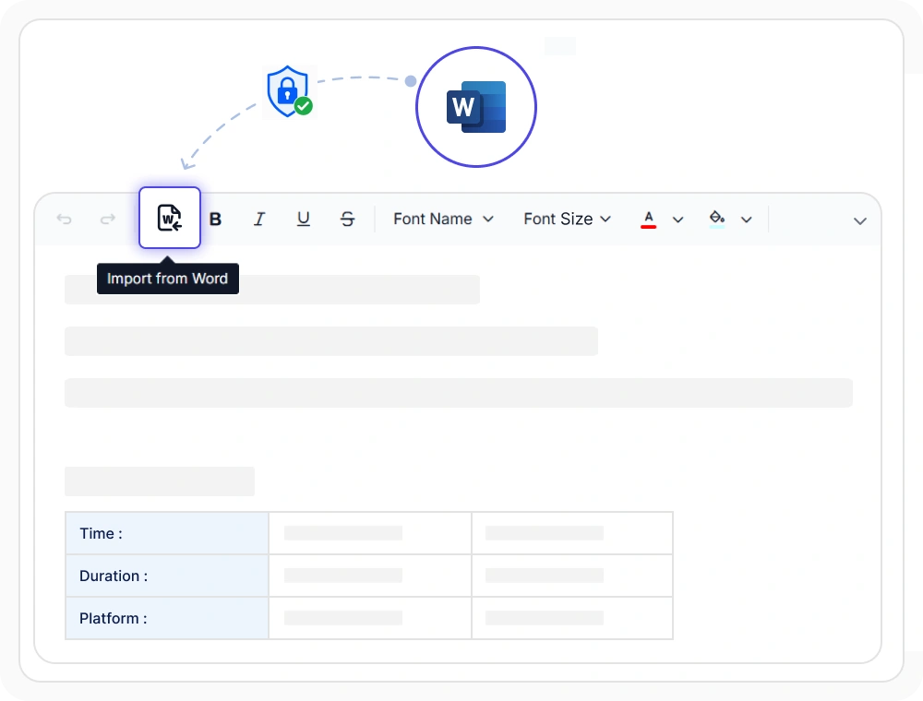Click the Microsoft Word logo
The height and width of the screenshot is (701, 923).
[476, 107]
